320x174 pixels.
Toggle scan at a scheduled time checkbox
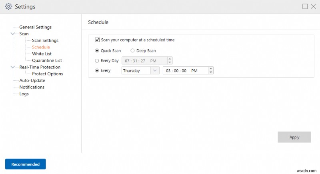coord(97,40)
